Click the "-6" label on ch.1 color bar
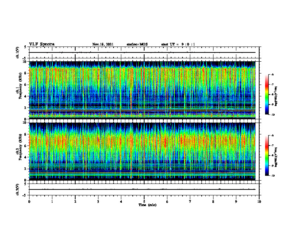 pos(272,75)
